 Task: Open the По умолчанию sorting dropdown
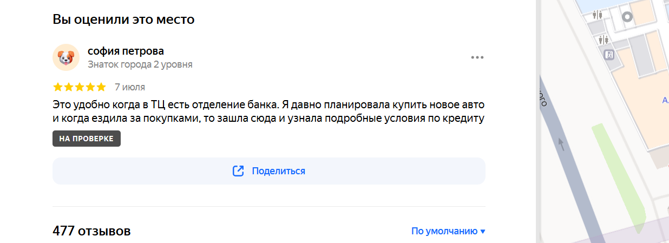coord(448,231)
